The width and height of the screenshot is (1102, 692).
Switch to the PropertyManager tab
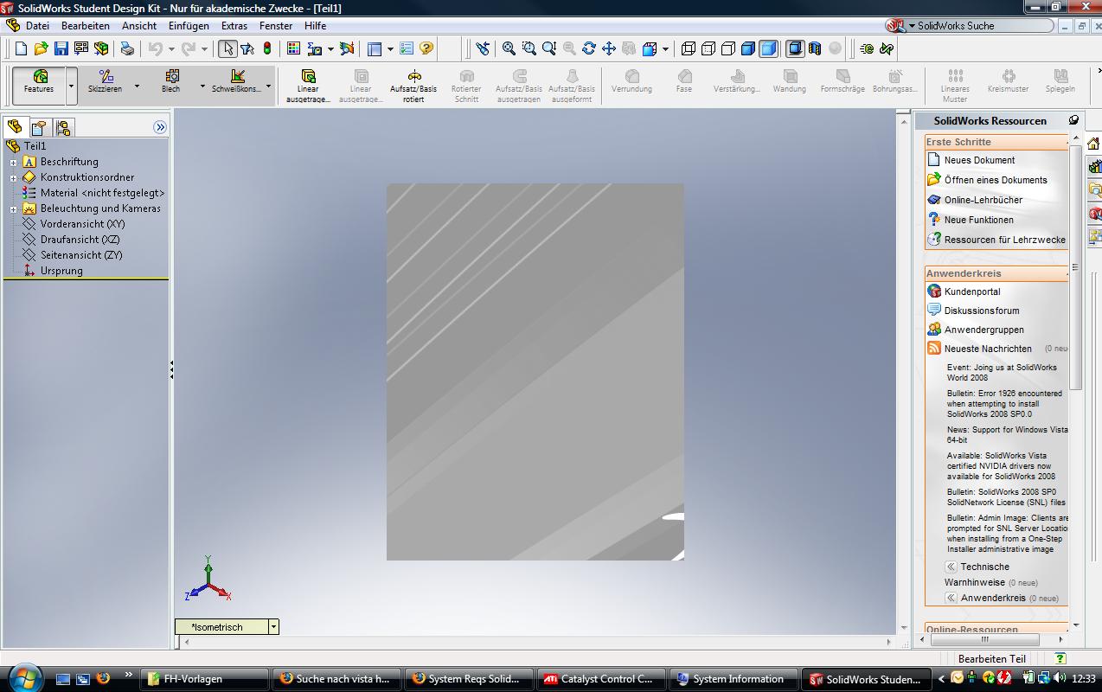coord(39,128)
